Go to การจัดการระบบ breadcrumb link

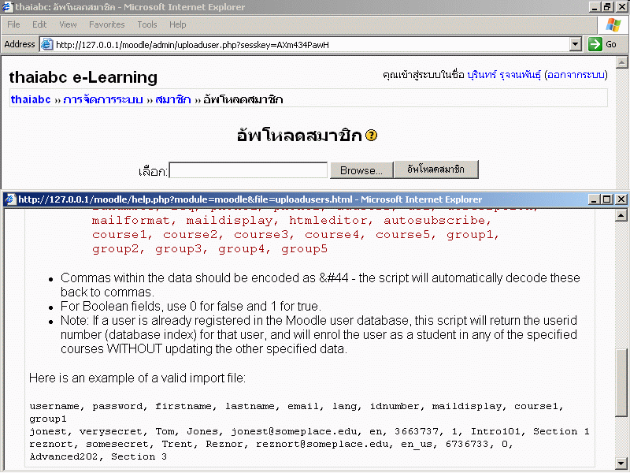102,99
